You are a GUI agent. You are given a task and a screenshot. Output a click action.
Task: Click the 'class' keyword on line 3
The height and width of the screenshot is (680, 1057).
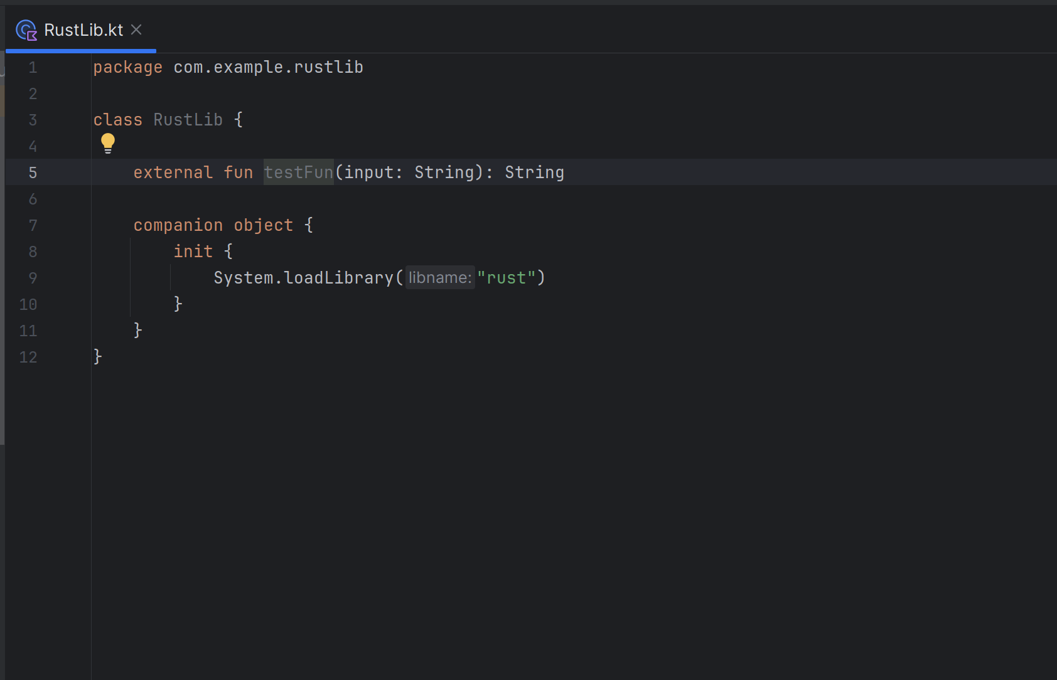point(118,120)
